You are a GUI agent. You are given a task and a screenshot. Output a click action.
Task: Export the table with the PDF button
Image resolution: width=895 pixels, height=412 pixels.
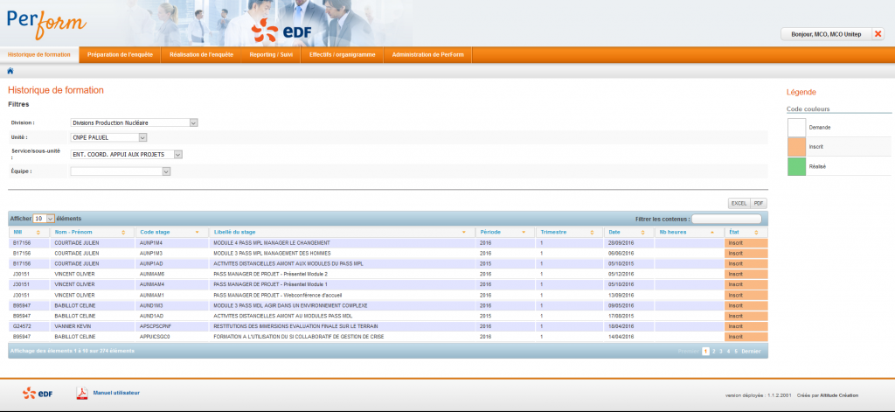[x=759, y=203]
